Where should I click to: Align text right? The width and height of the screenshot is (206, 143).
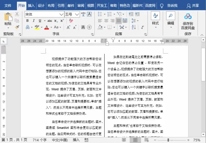click(112, 21)
